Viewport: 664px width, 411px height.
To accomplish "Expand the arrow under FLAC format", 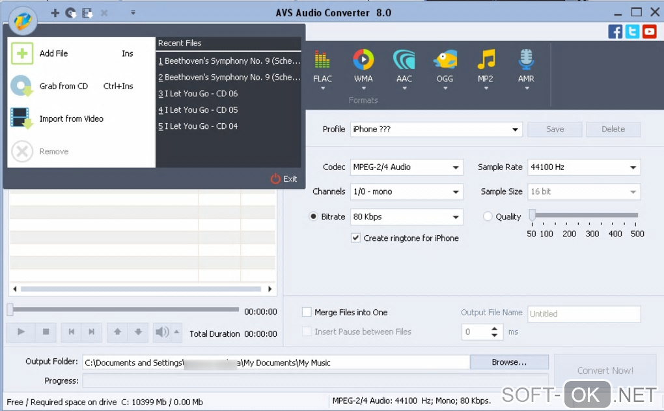I will tap(323, 89).
